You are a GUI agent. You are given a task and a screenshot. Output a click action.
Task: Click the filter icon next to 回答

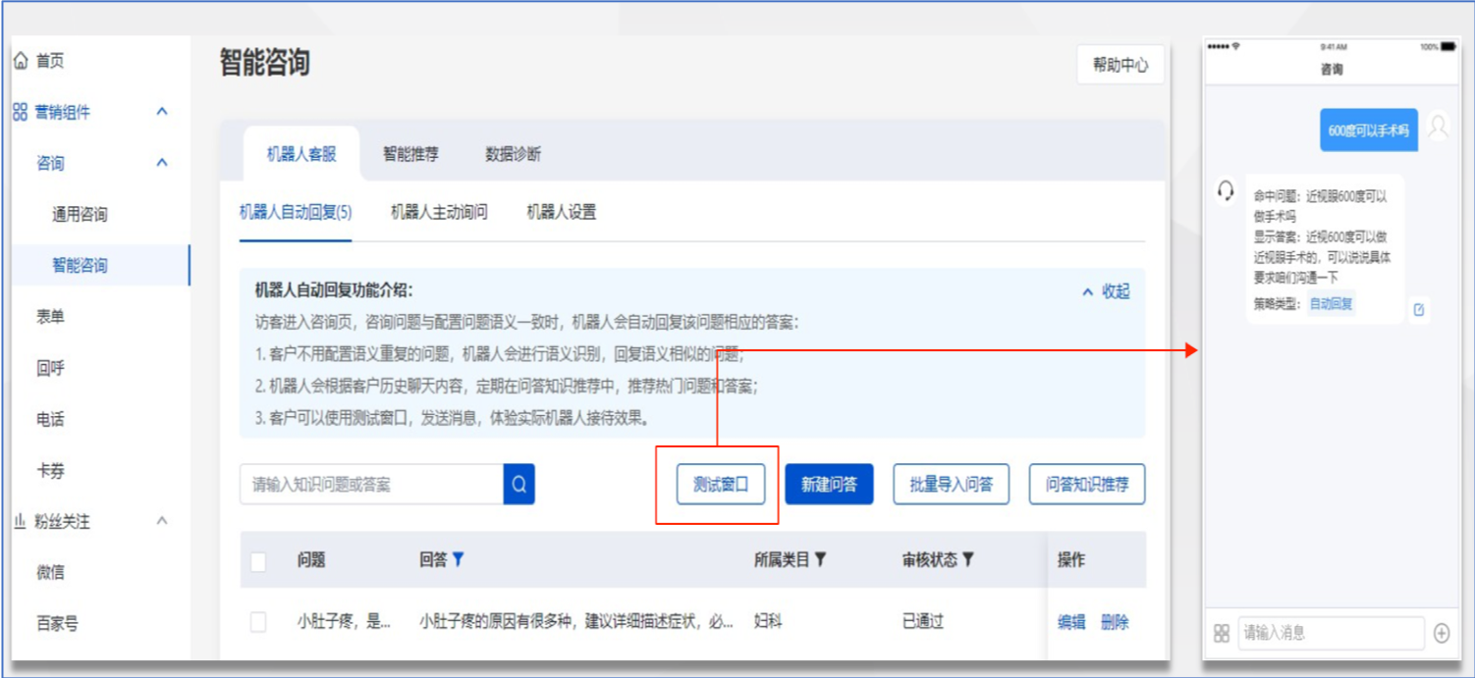coord(458,559)
